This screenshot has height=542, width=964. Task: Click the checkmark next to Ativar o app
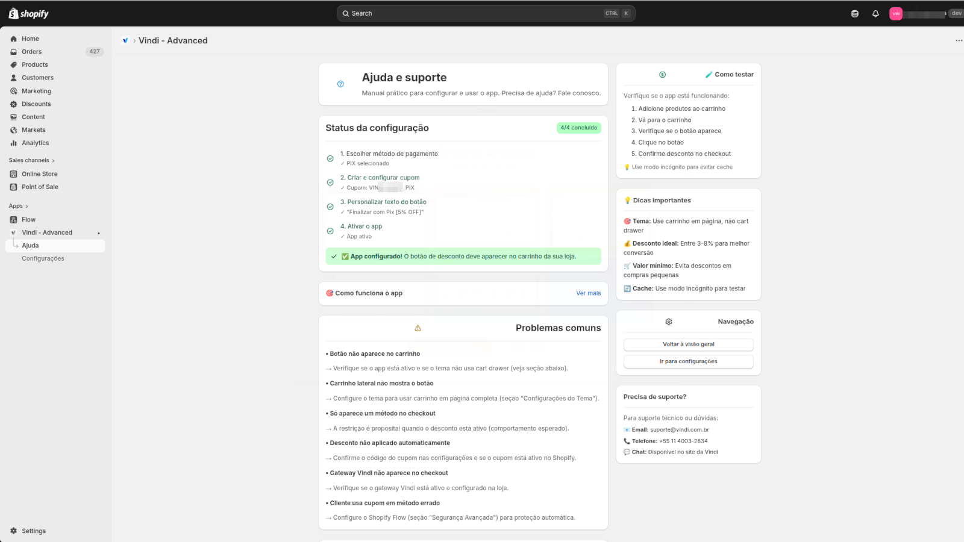point(330,231)
